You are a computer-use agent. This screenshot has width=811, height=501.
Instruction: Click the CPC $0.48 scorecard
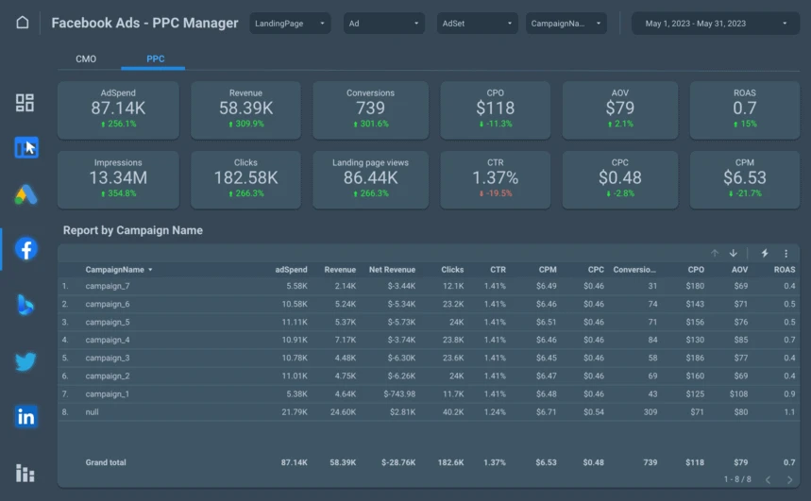pyautogui.click(x=619, y=179)
